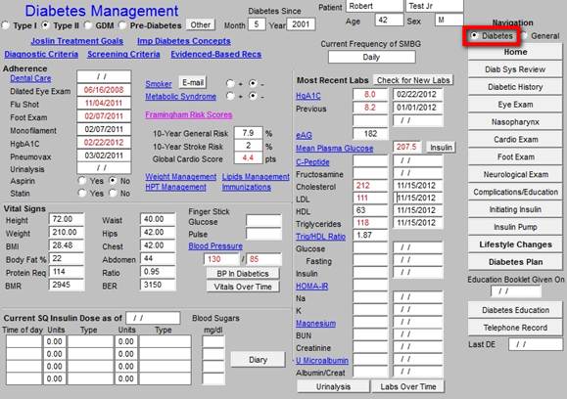Image resolution: width=567 pixels, height=399 pixels.
Task: Set Aspirin to Yes
Action: (x=82, y=181)
